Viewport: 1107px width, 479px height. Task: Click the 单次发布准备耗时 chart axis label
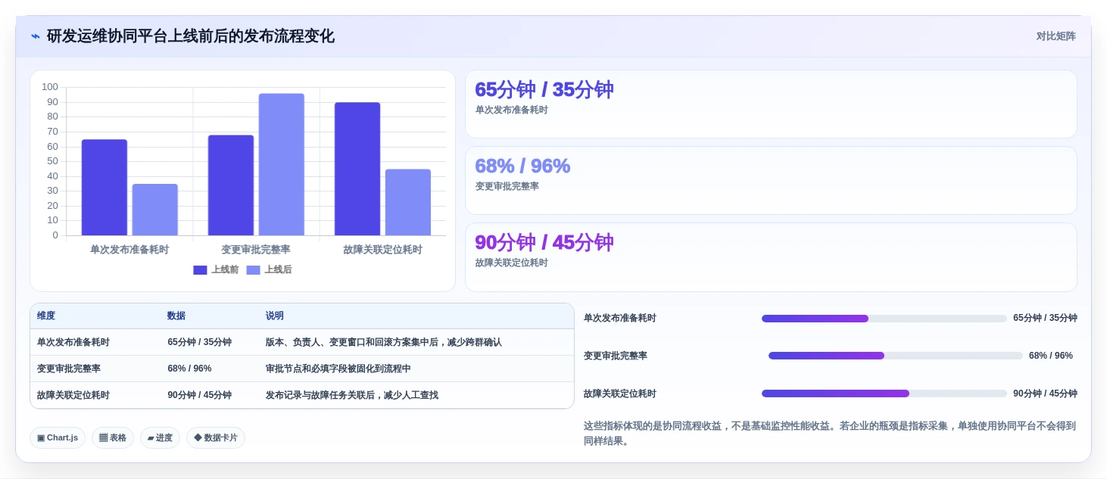129,250
